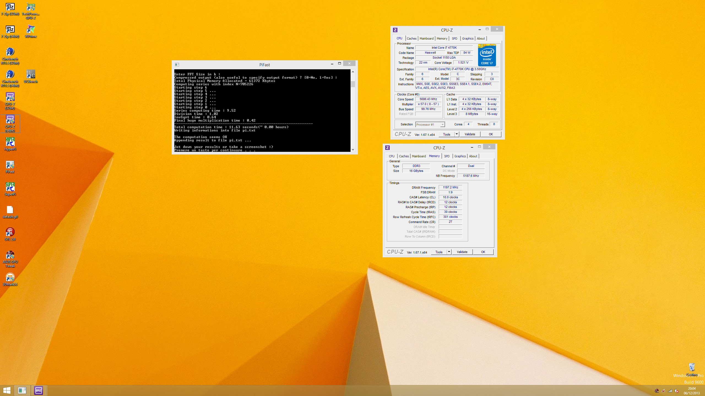Click the network signal tray icon

pyautogui.click(x=670, y=391)
